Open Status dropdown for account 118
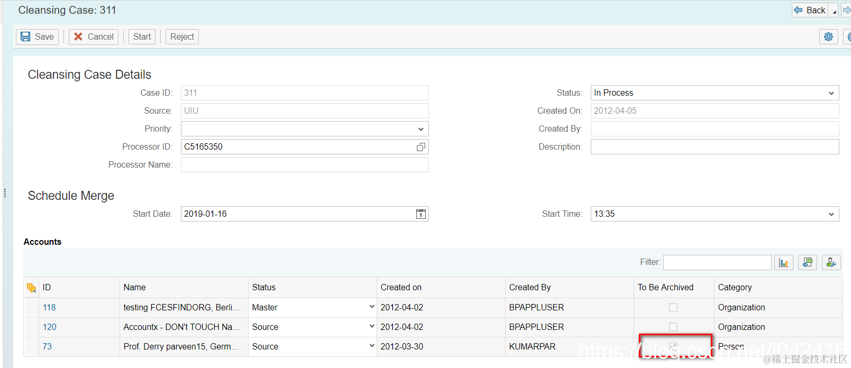Screen dimensions: 851x368 (x=372, y=307)
